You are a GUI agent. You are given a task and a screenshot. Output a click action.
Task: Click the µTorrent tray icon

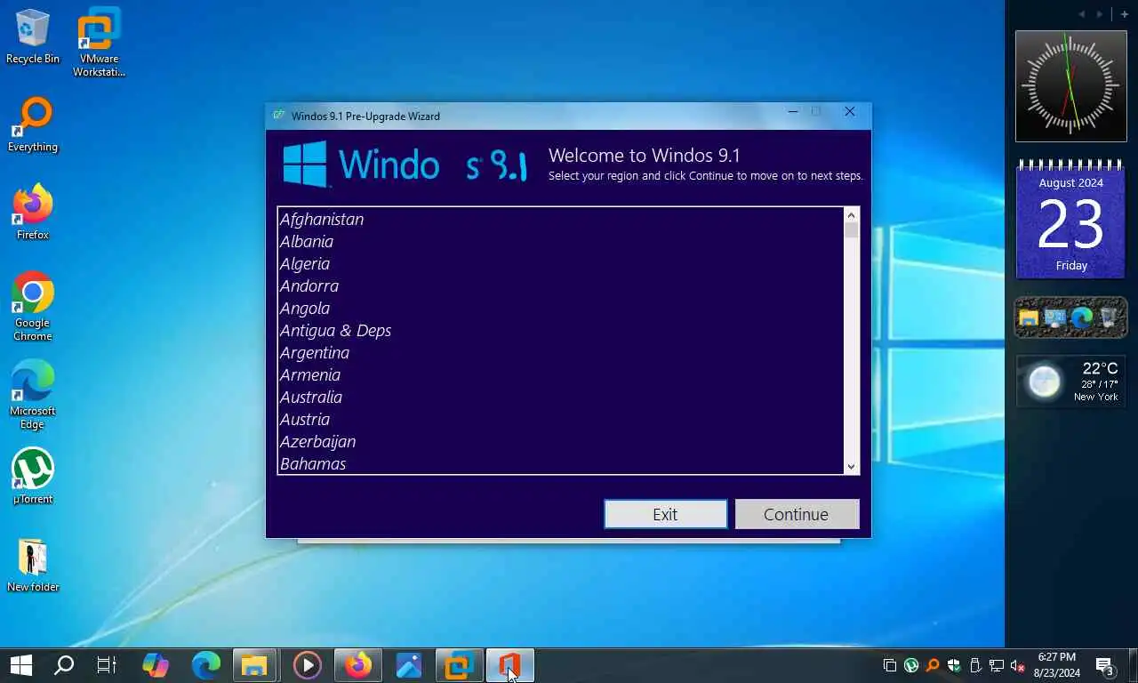tap(911, 665)
